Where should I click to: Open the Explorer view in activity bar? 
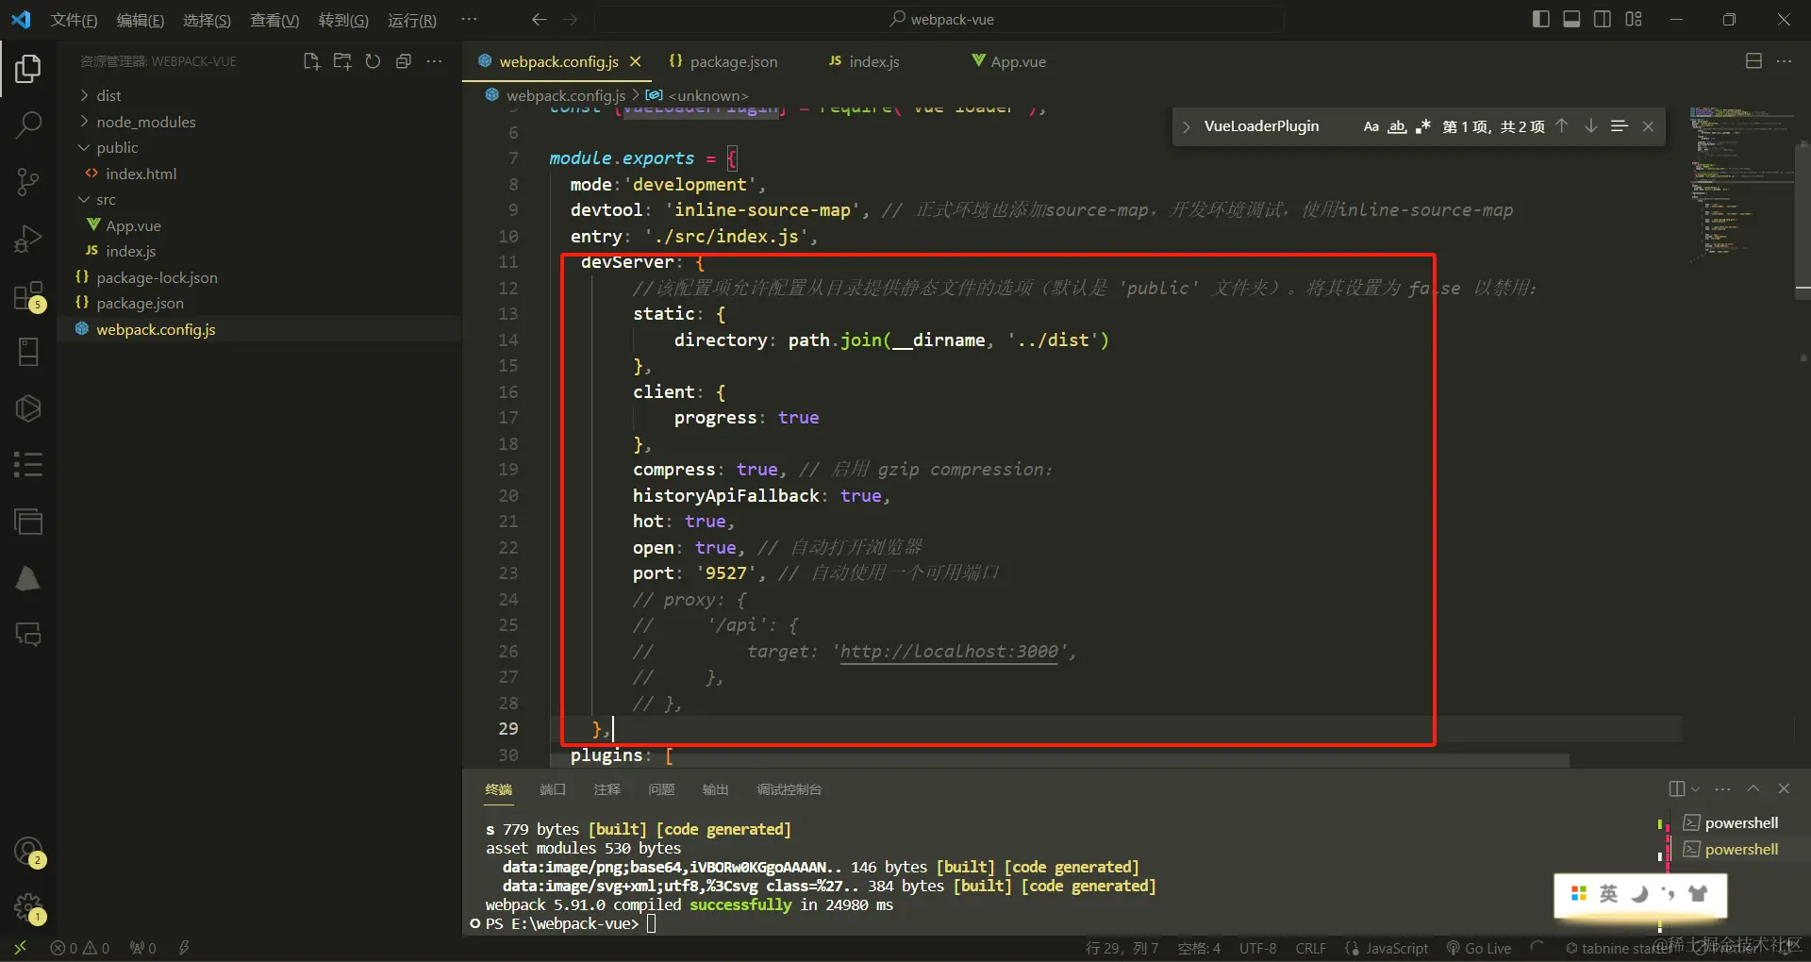tap(28, 68)
